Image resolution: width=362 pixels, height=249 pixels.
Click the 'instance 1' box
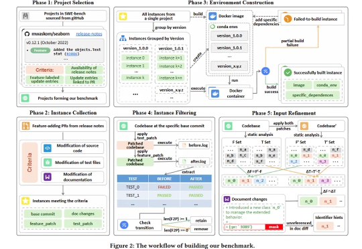135,66
